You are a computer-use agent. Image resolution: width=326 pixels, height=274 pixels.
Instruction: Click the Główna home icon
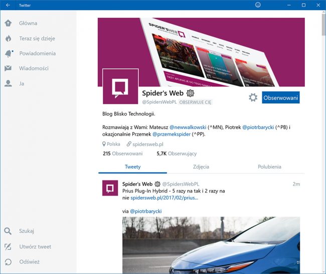pos(8,23)
